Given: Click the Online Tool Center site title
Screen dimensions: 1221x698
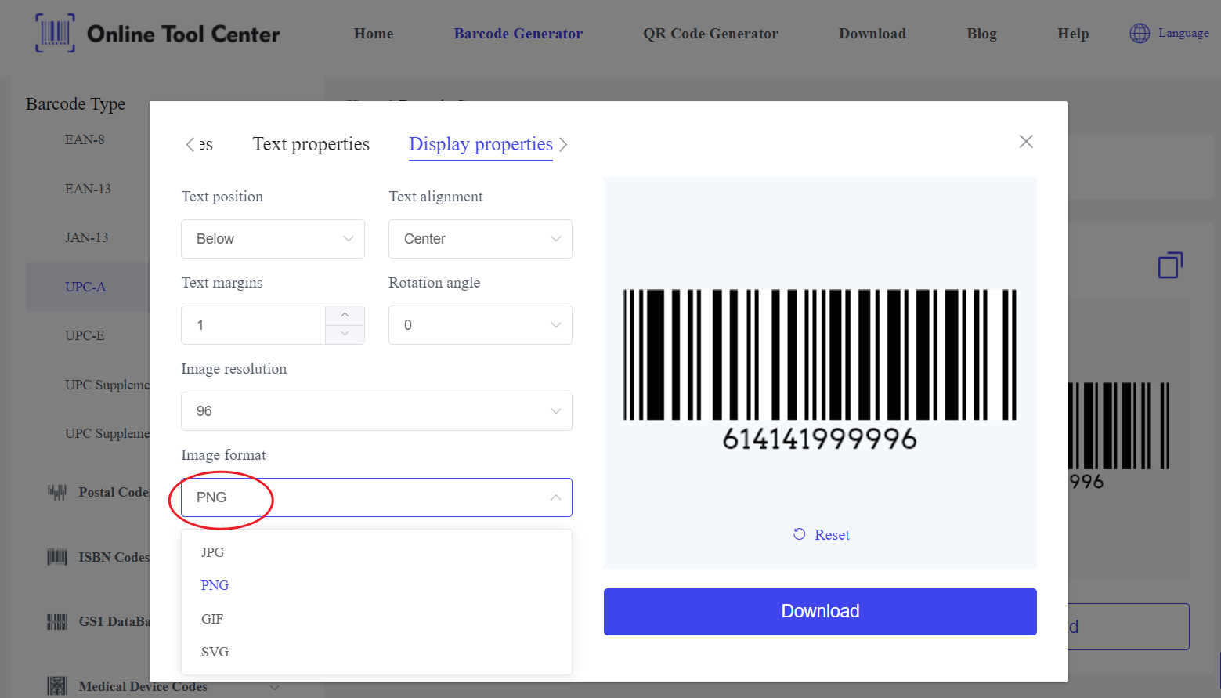Looking at the screenshot, I should click(x=183, y=34).
